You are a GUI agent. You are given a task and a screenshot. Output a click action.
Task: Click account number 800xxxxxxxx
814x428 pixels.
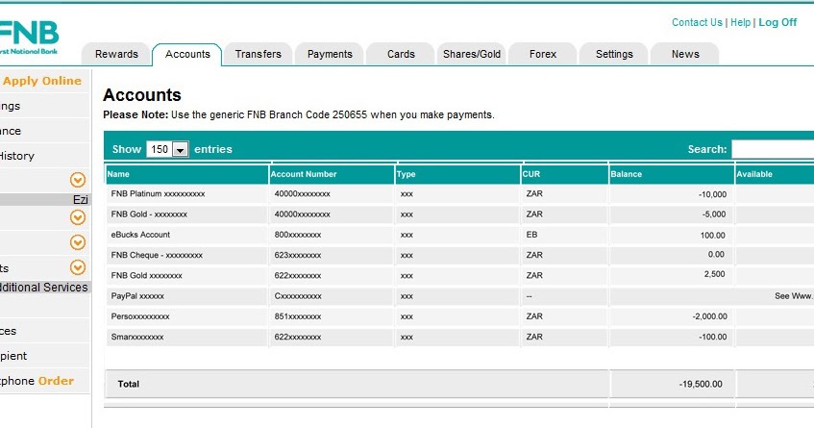tap(298, 235)
